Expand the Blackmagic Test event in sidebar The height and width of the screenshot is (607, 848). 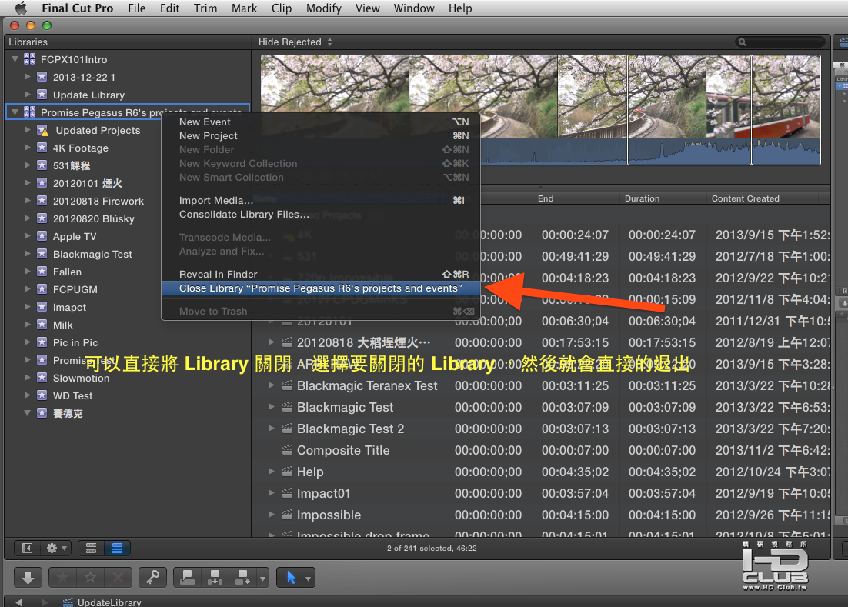[x=28, y=254]
